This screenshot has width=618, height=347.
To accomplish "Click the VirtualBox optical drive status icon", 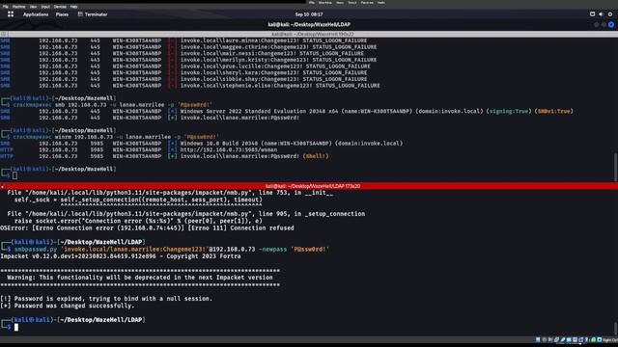I will click(545, 339).
